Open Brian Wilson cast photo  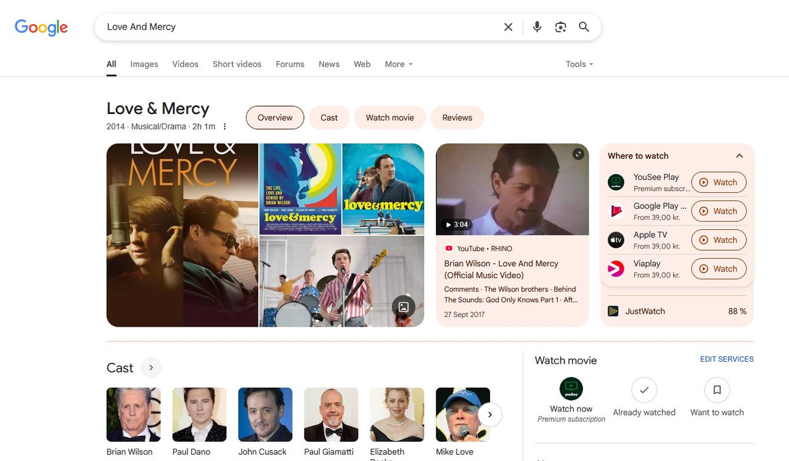(134, 415)
